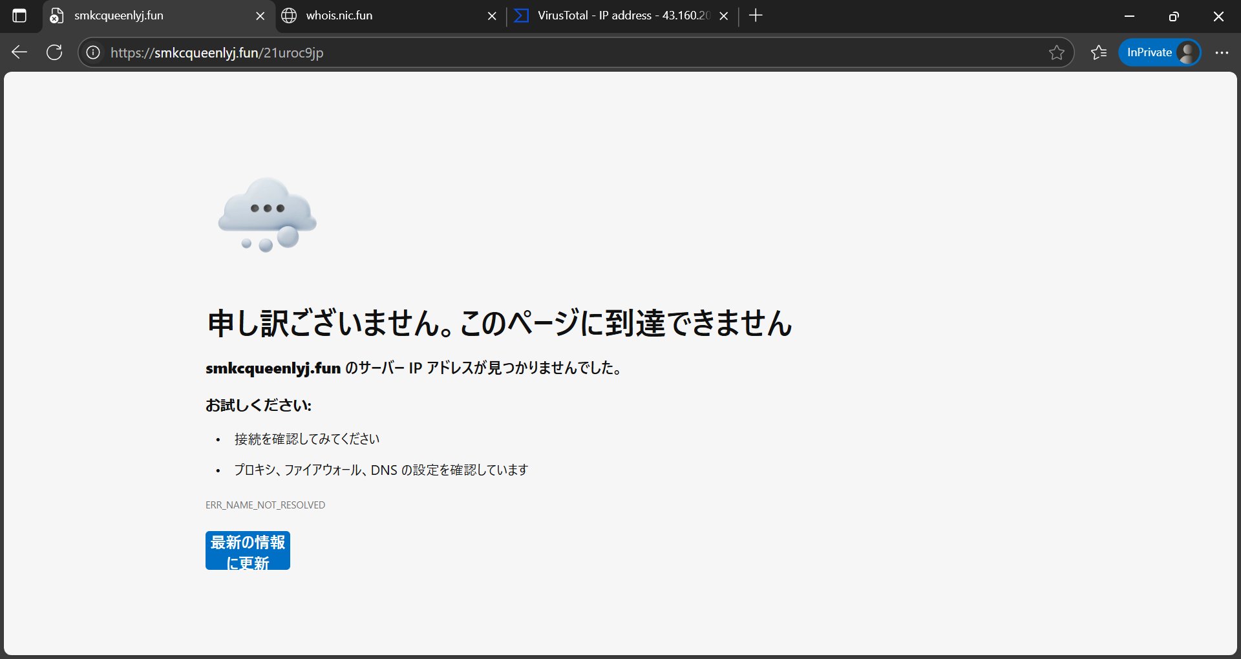Switch to the smkcqueenlyj.fun tab
Viewport: 1241px width, 659px height.
coord(158,16)
